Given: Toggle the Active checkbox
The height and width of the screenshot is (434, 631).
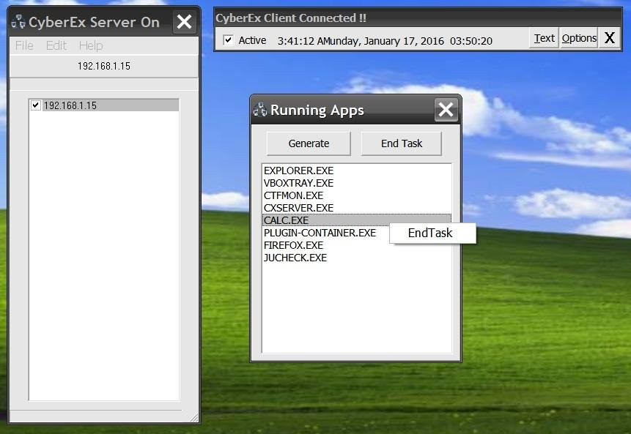Looking at the screenshot, I should (228, 40).
